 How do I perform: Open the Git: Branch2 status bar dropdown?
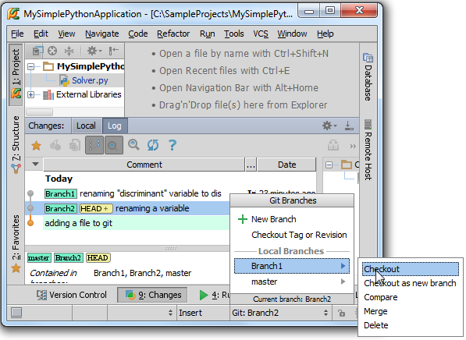(x=280, y=313)
